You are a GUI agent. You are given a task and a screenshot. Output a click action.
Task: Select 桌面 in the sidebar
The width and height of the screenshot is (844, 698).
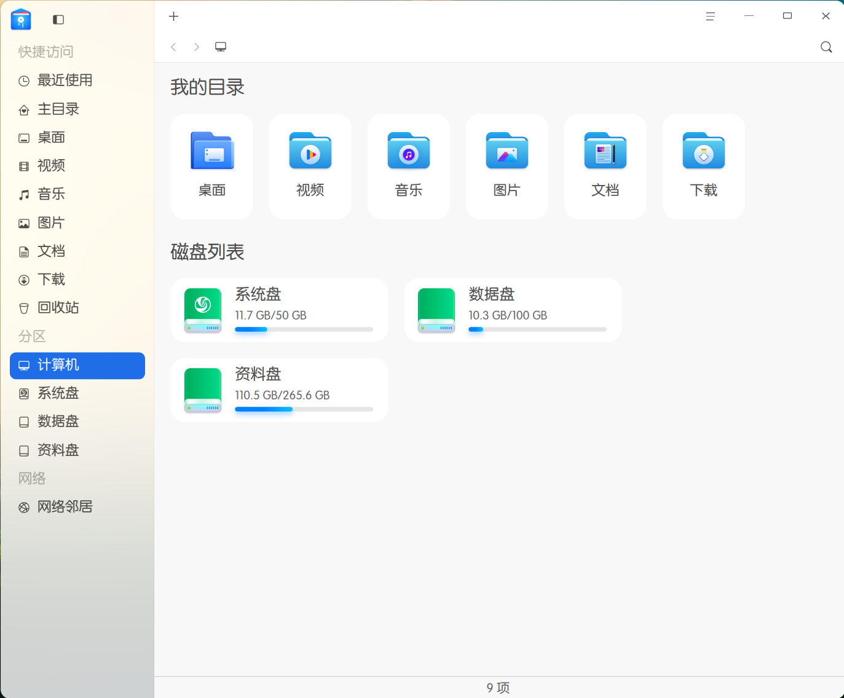(77, 138)
